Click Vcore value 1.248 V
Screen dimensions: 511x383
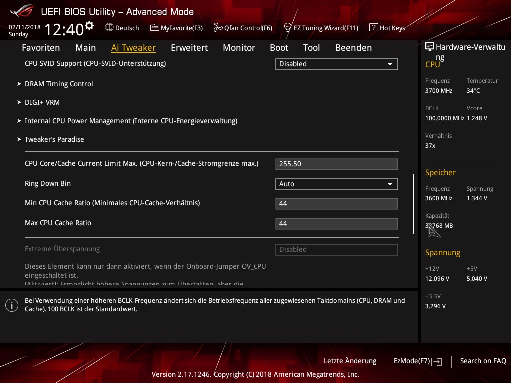pyautogui.click(x=477, y=118)
